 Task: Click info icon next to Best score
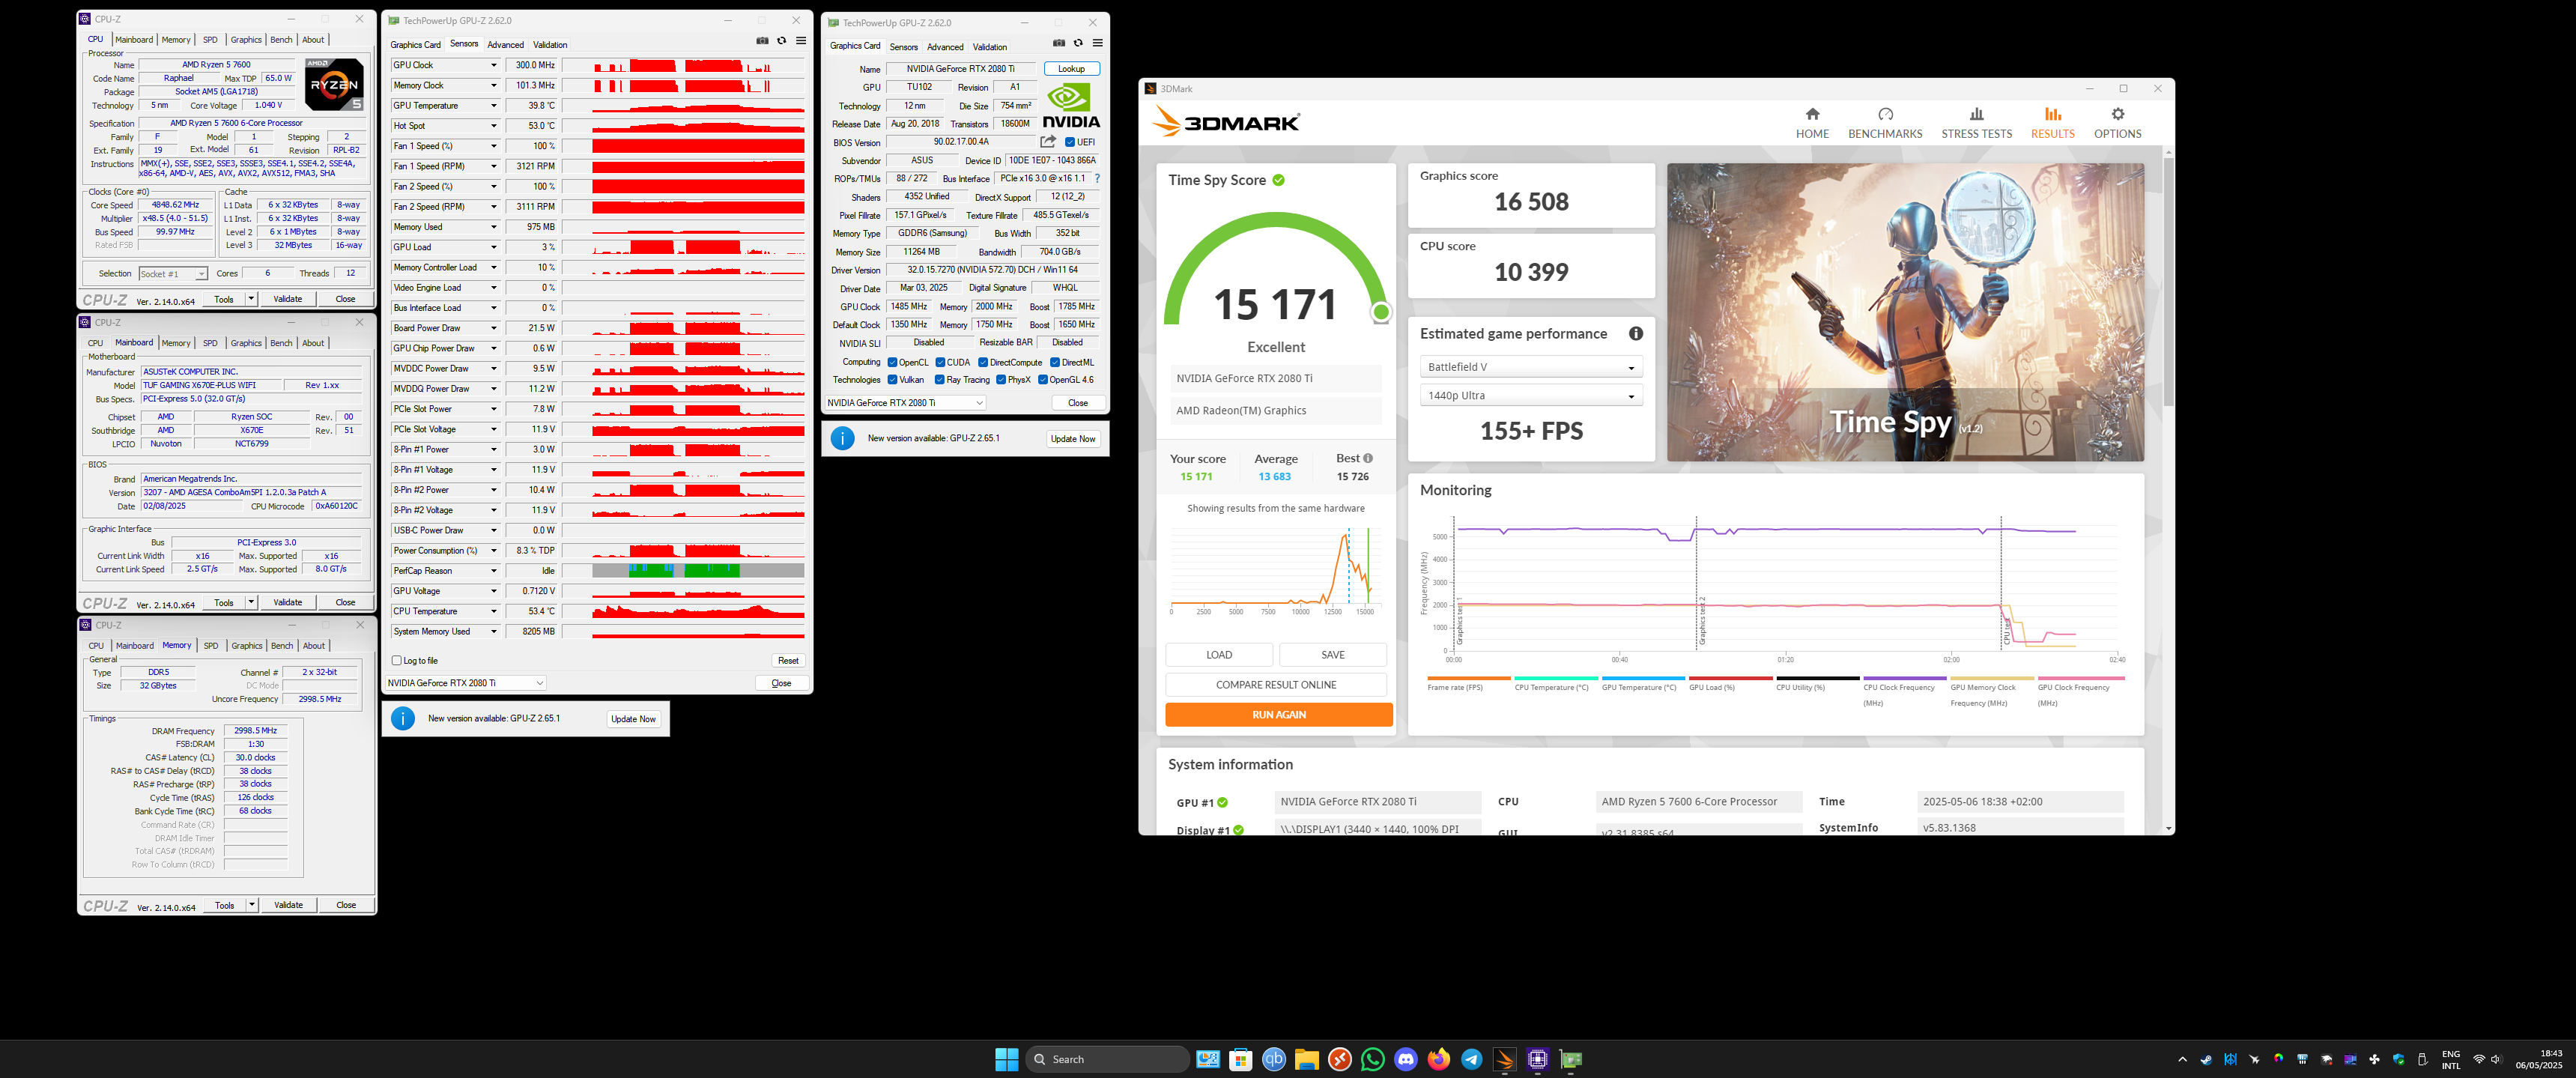(1368, 458)
